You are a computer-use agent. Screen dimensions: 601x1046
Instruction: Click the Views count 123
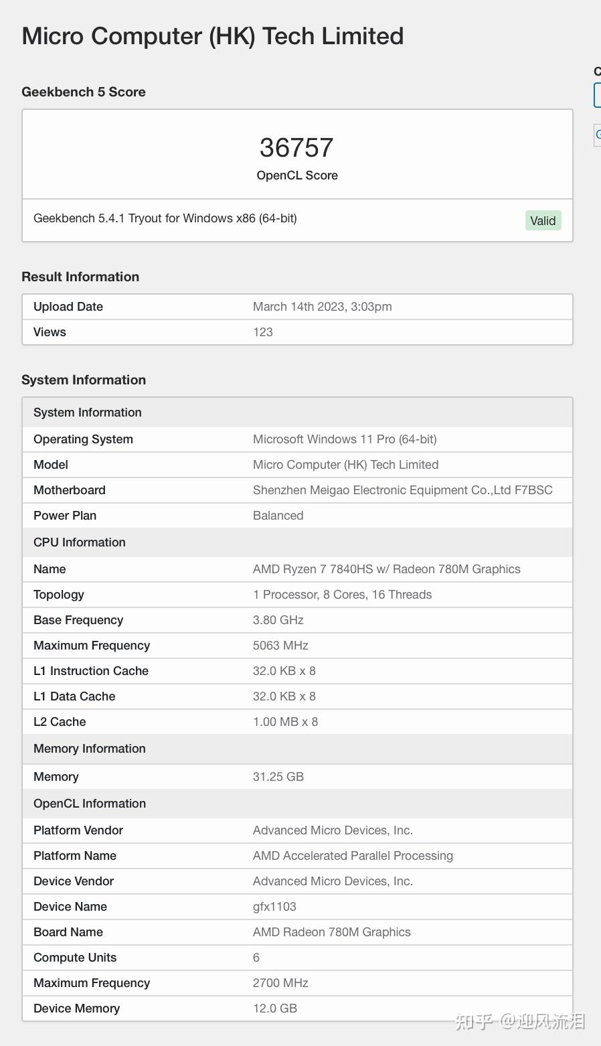click(x=262, y=332)
